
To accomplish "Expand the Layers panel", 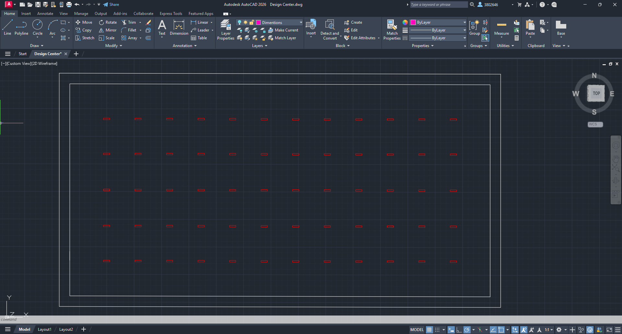I will (260, 46).
